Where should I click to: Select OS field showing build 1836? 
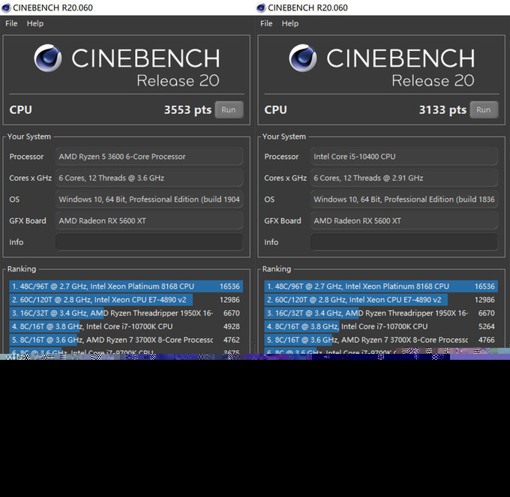[x=404, y=199]
